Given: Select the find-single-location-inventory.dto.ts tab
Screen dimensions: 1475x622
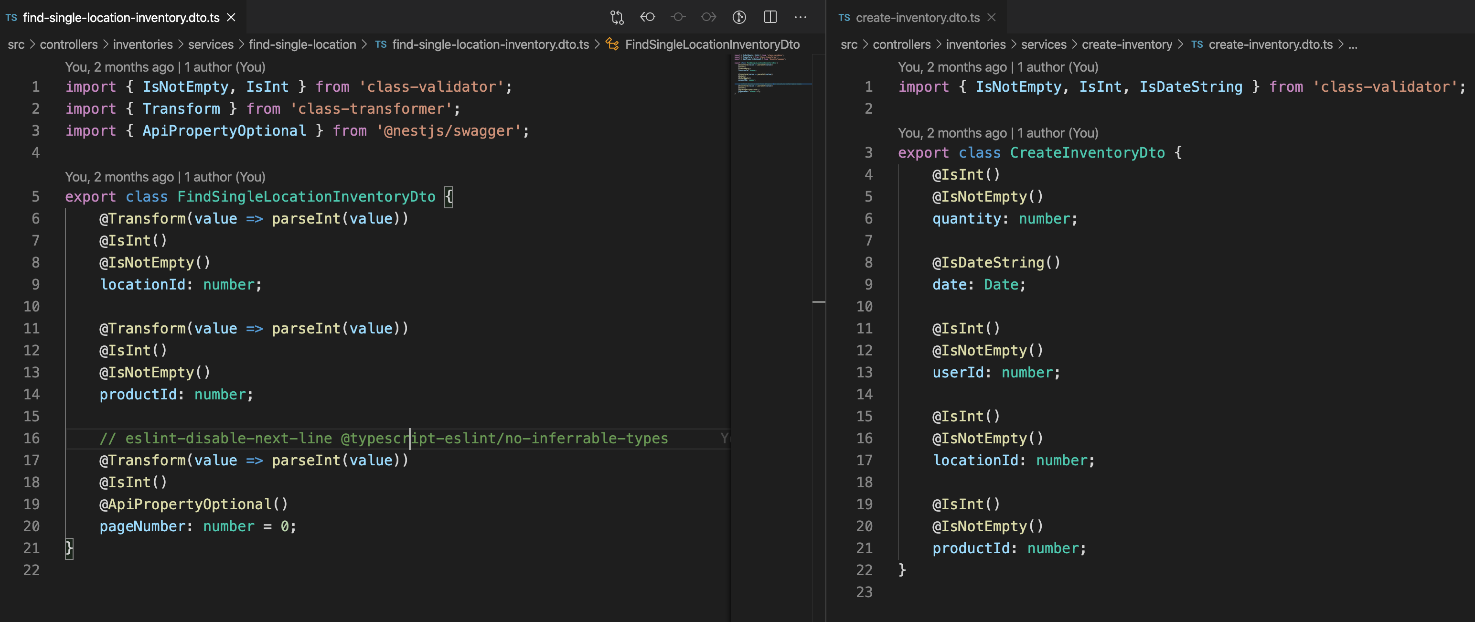Looking at the screenshot, I should pos(120,18).
